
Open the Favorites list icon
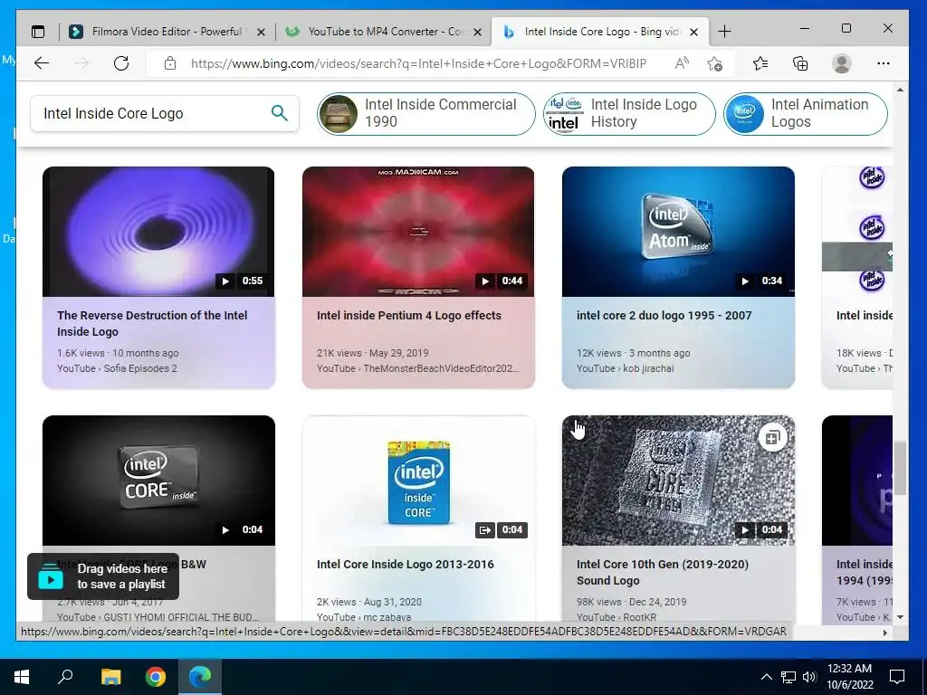tap(760, 63)
